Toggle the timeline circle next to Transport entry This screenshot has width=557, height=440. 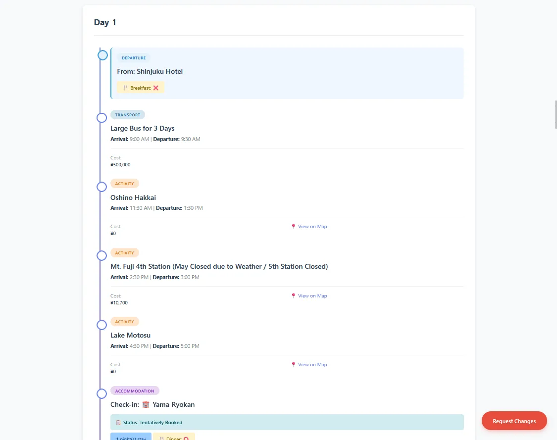coord(101,117)
